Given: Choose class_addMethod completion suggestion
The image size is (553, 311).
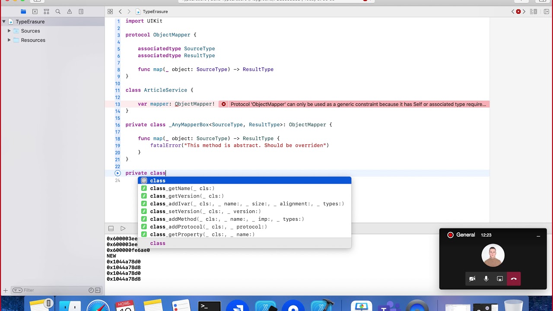Looking at the screenshot, I should pos(245,219).
